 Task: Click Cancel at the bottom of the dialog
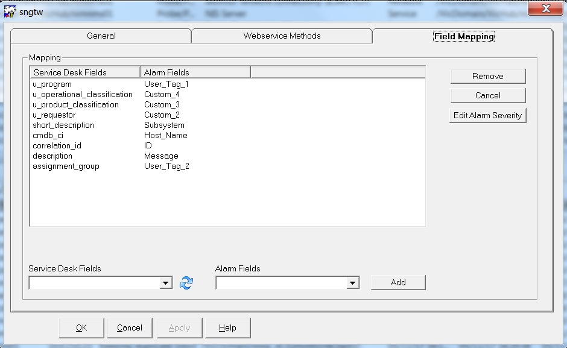click(129, 327)
